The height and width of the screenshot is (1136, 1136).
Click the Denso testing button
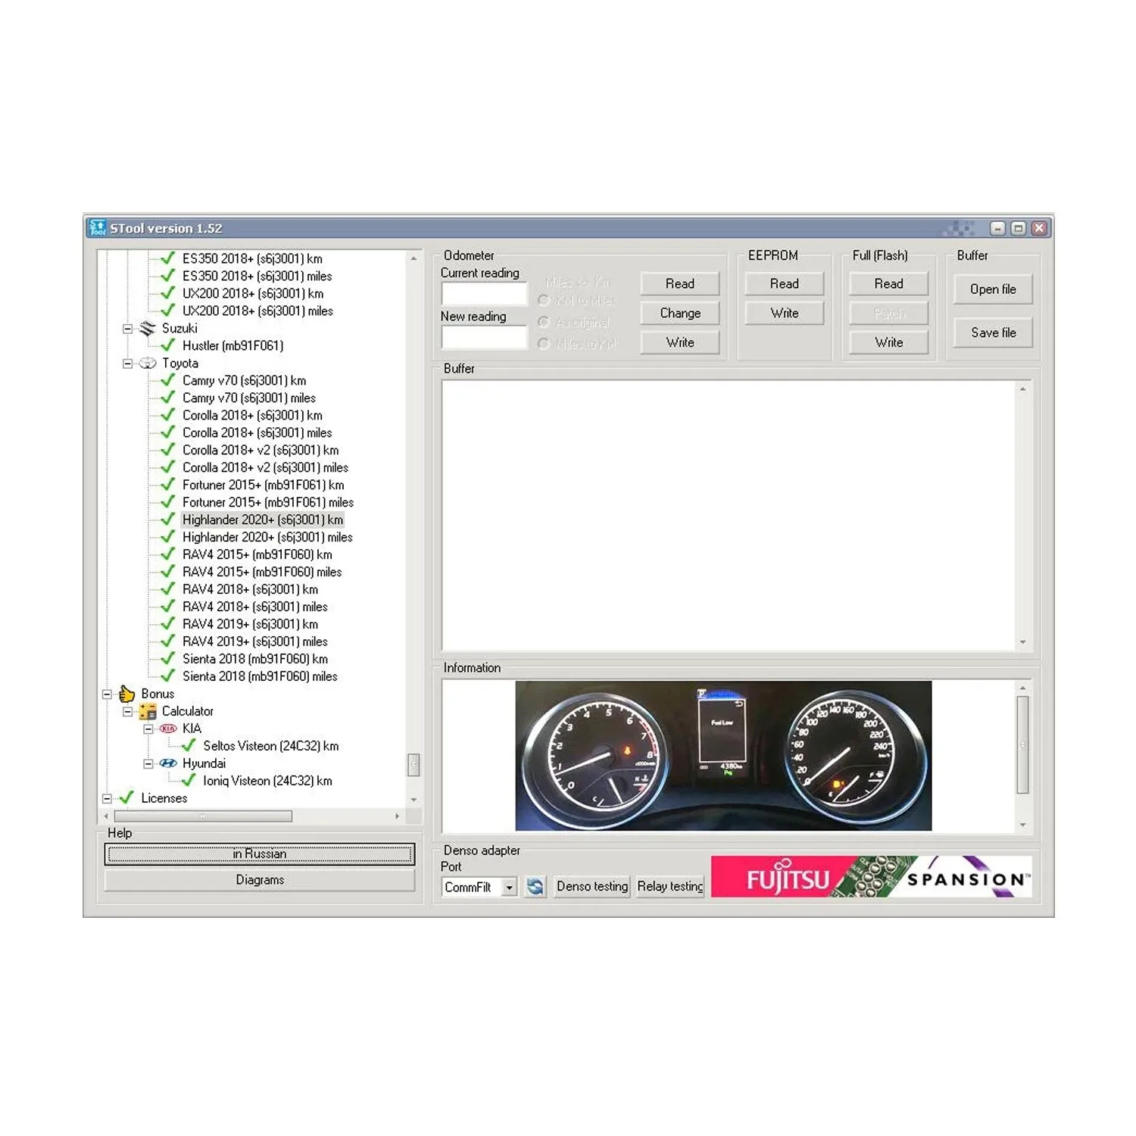(591, 886)
